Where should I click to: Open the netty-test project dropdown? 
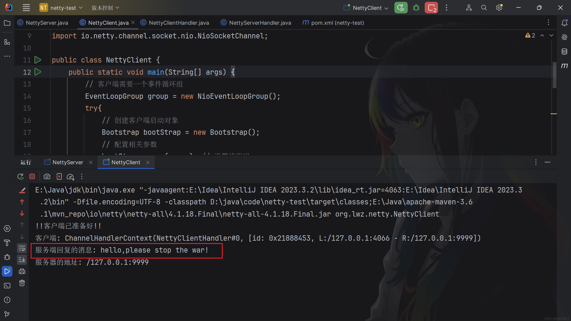pyautogui.click(x=61, y=8)
